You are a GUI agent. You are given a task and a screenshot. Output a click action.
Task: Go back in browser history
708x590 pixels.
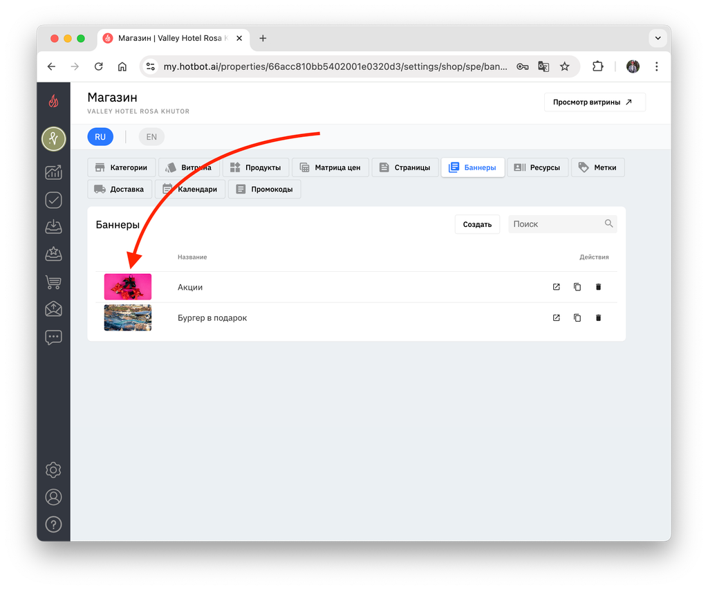point(51,67)
